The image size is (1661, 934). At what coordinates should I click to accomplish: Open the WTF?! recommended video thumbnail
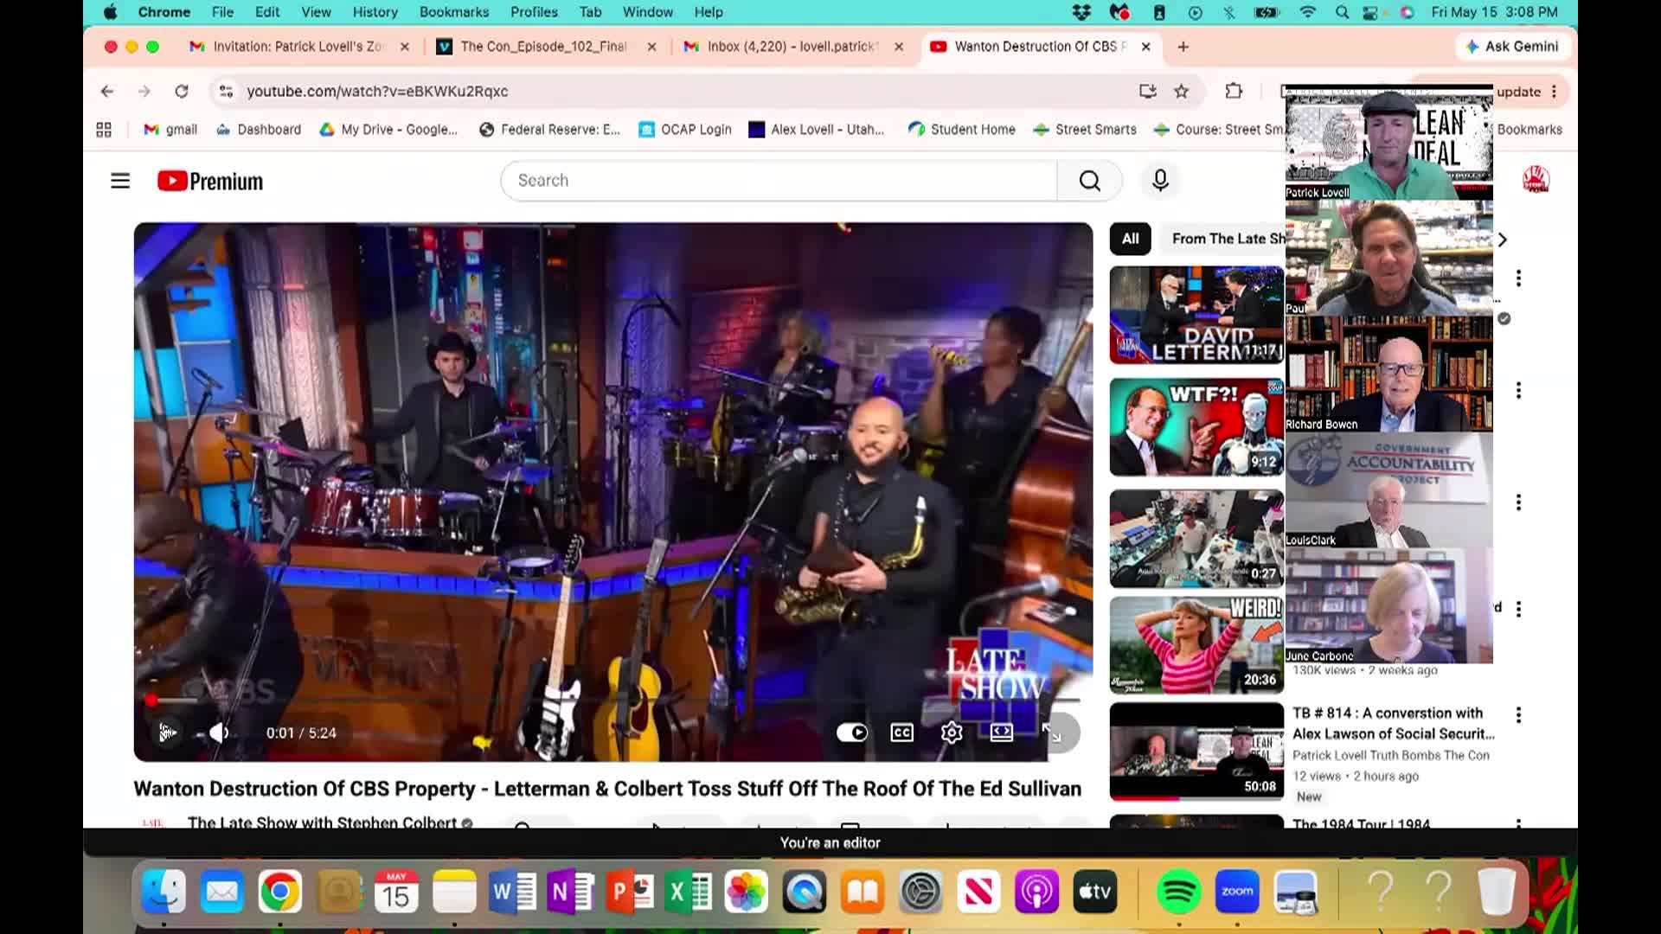pos(1196,427)
